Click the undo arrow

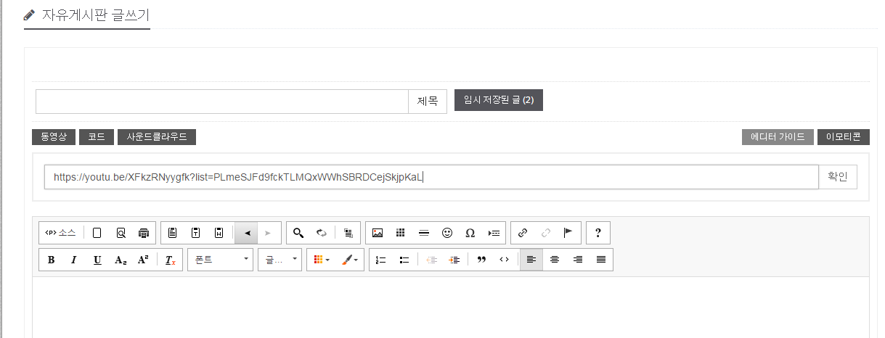247,233
